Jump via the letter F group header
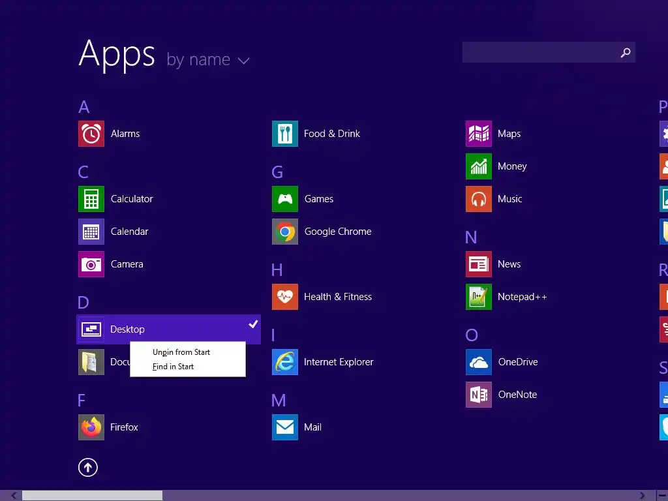668x501 pixels. coord(82,401)
